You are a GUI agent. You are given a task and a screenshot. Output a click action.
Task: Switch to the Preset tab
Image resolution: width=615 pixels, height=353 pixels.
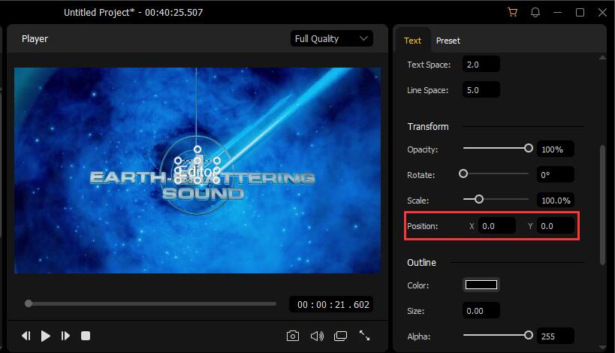coord(448,41)
